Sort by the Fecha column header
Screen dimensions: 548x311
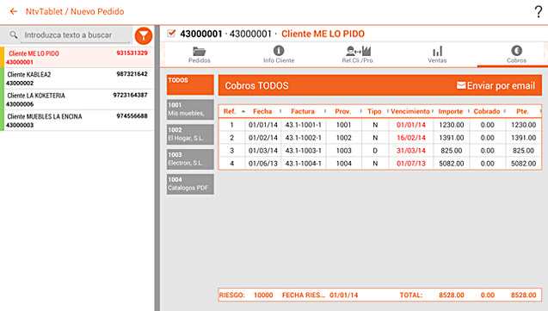point(262,111)
